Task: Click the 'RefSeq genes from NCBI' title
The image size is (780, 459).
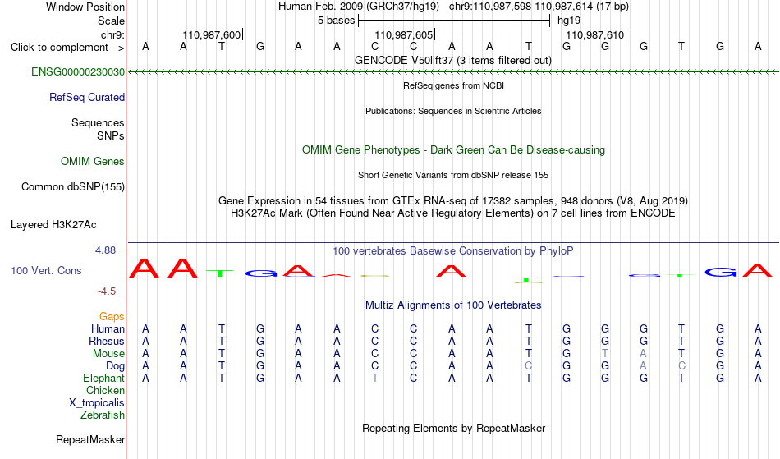Action: [454, 86]
